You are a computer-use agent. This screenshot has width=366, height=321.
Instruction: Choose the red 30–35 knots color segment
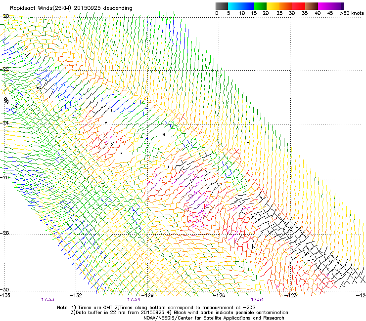pos(299,6)
